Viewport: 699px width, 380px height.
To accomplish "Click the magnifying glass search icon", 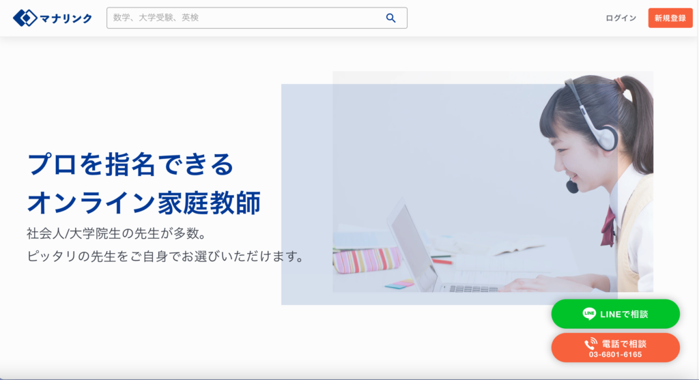I will pos(391,18).
